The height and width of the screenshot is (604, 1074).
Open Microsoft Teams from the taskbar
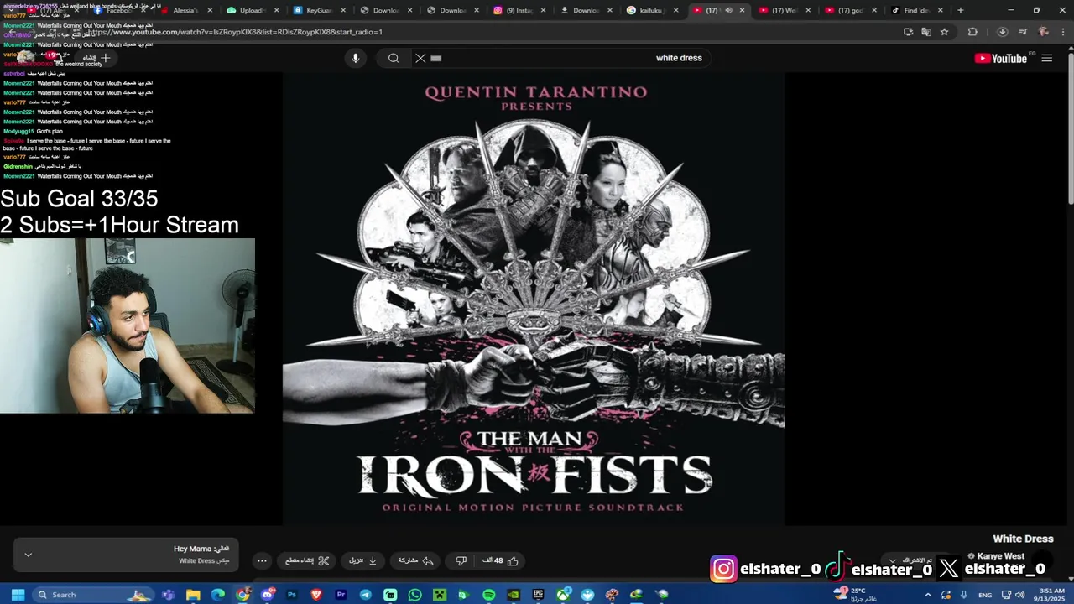point(169,595)
